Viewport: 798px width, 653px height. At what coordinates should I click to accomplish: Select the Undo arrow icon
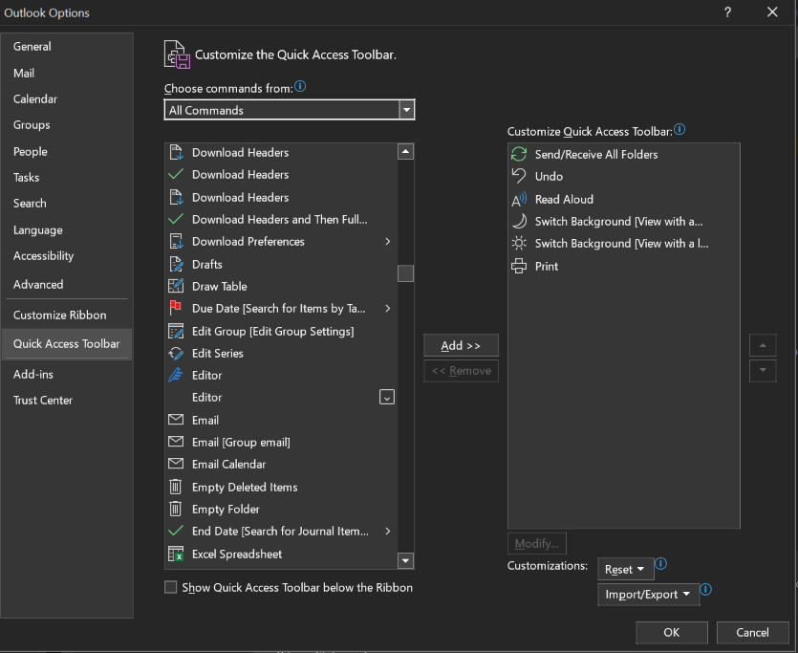[x=519, y=176]
